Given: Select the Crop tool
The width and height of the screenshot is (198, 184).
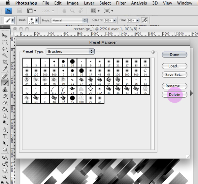Looking at the screenshot, I should tap(5, 62).
